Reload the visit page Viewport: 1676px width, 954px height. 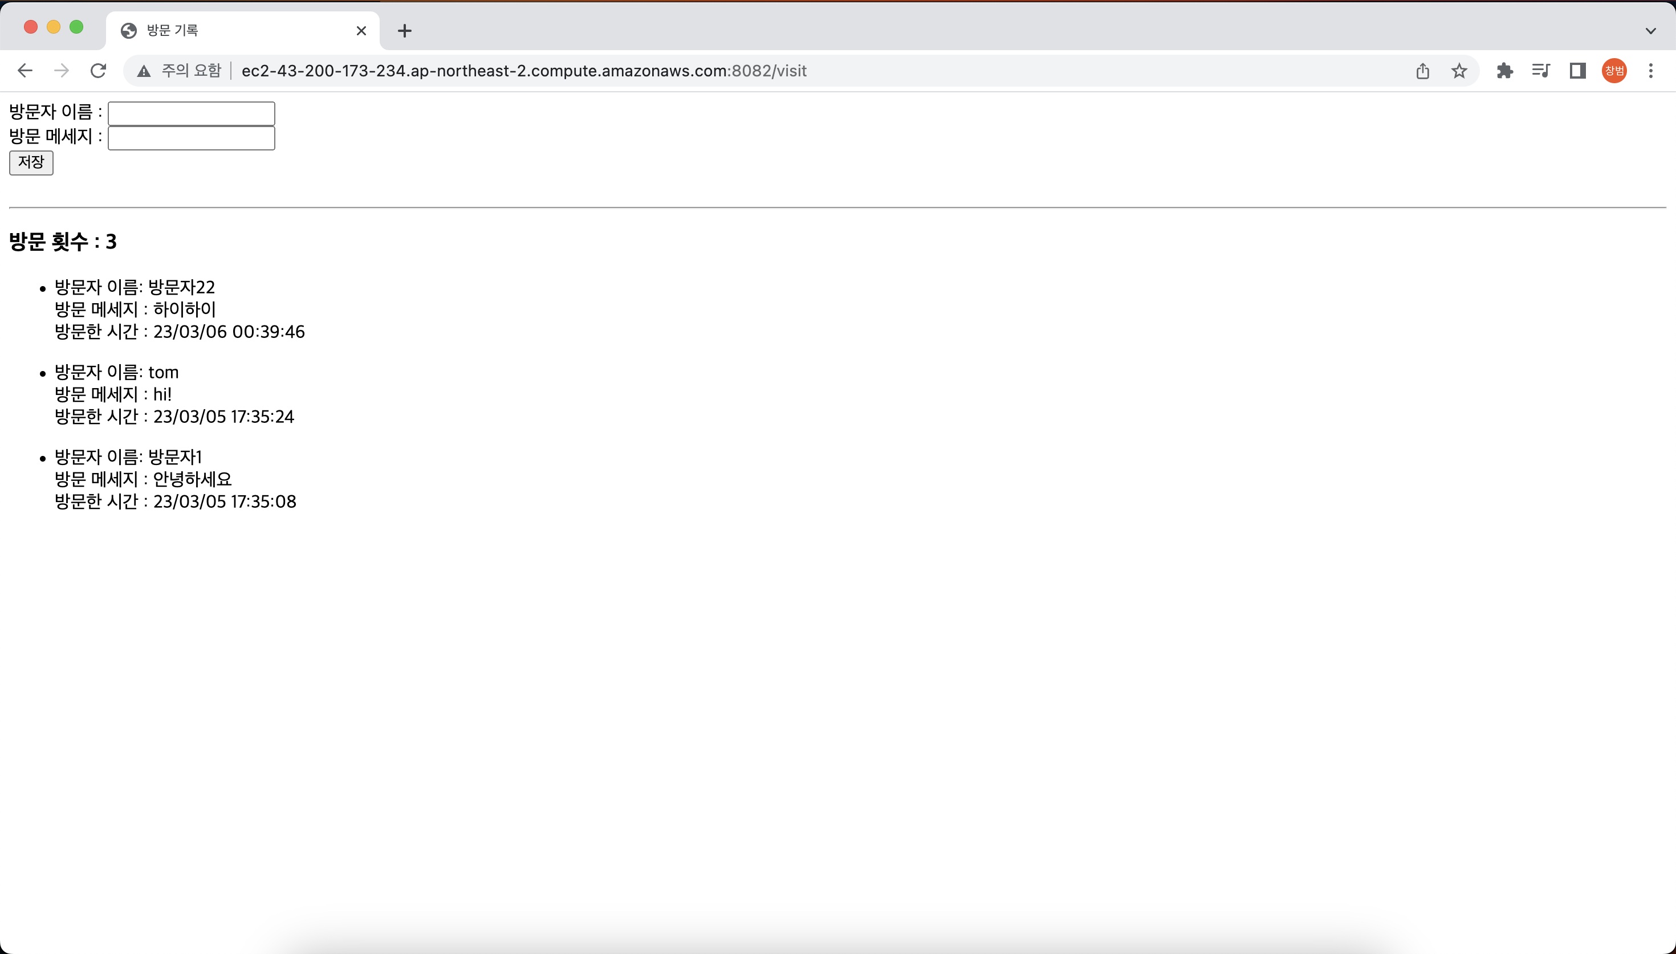tap(98, 71)
